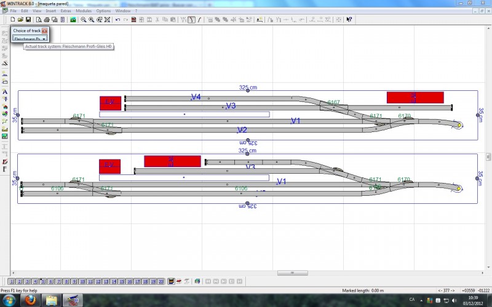Close the Choice of track panel
This screenshot has height=307, width=492.
click(x=44, y=31)
